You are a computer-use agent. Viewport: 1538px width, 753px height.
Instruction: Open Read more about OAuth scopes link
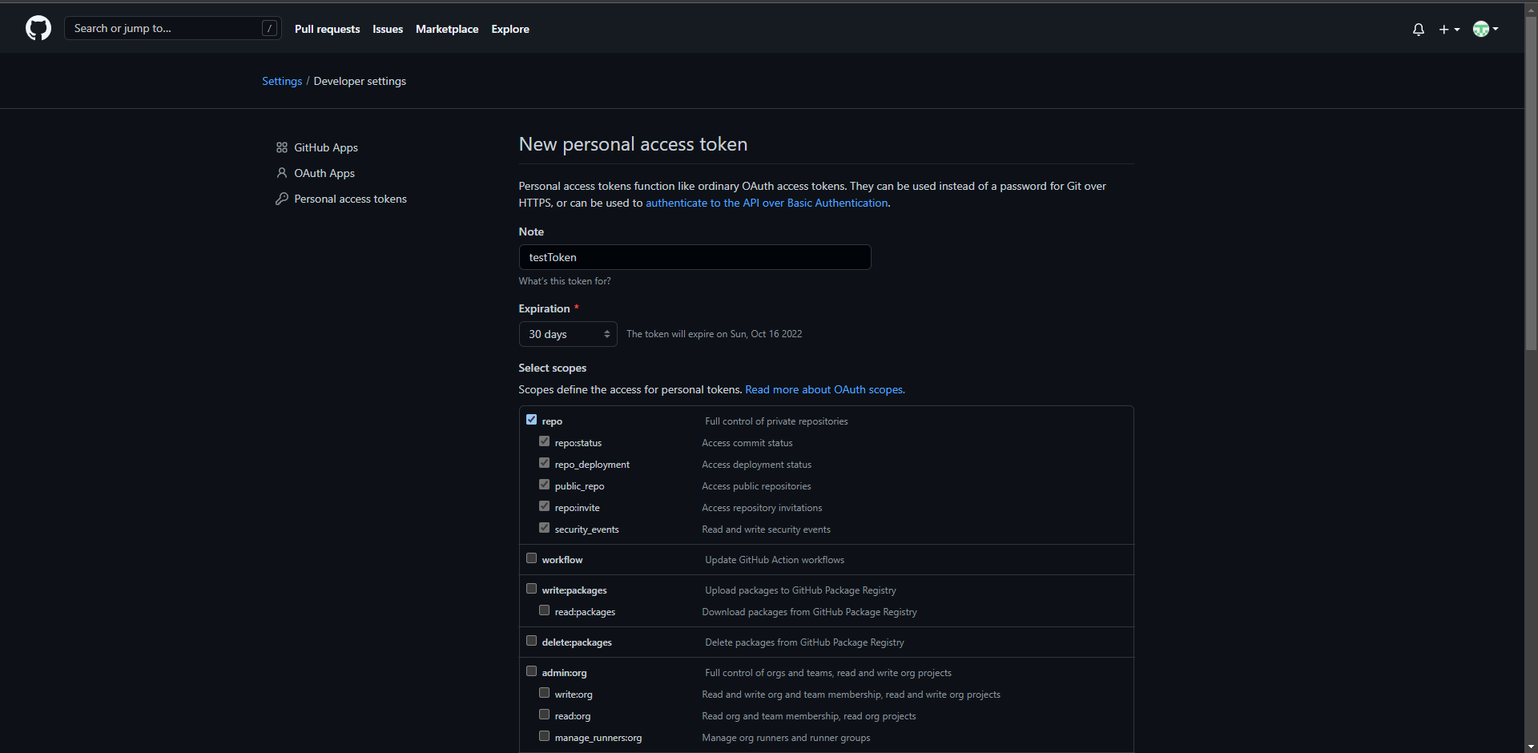[x=825, y=389]
